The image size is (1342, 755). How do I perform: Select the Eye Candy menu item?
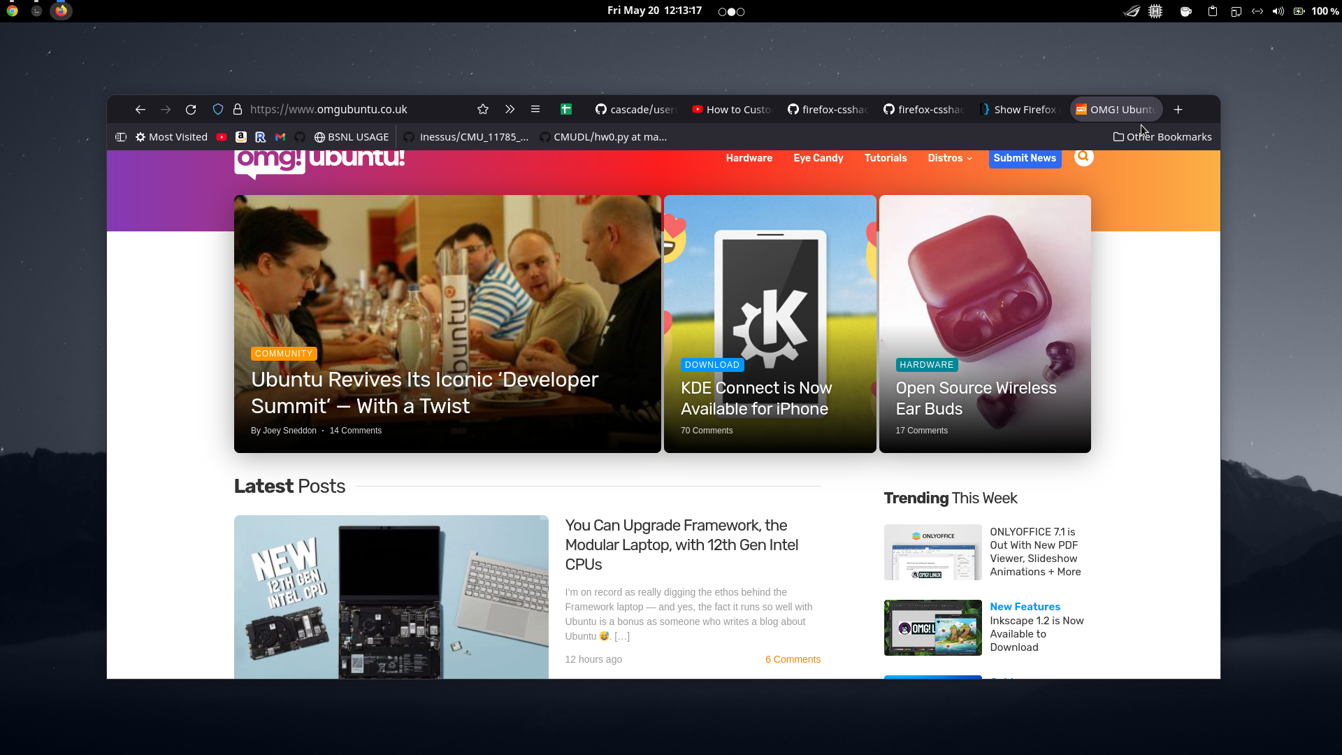[x=818, y=158]
